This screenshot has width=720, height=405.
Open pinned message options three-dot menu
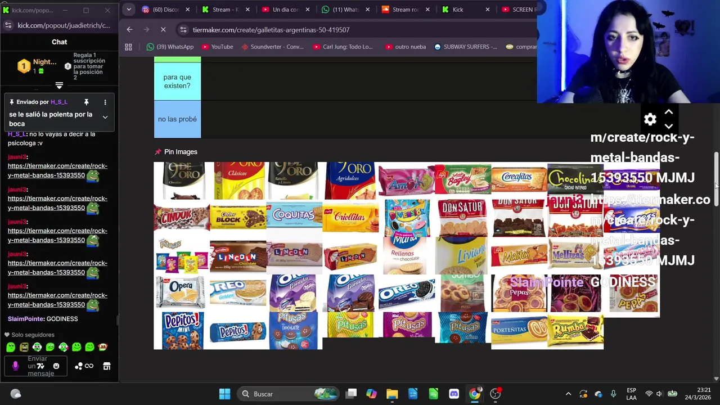105,102
